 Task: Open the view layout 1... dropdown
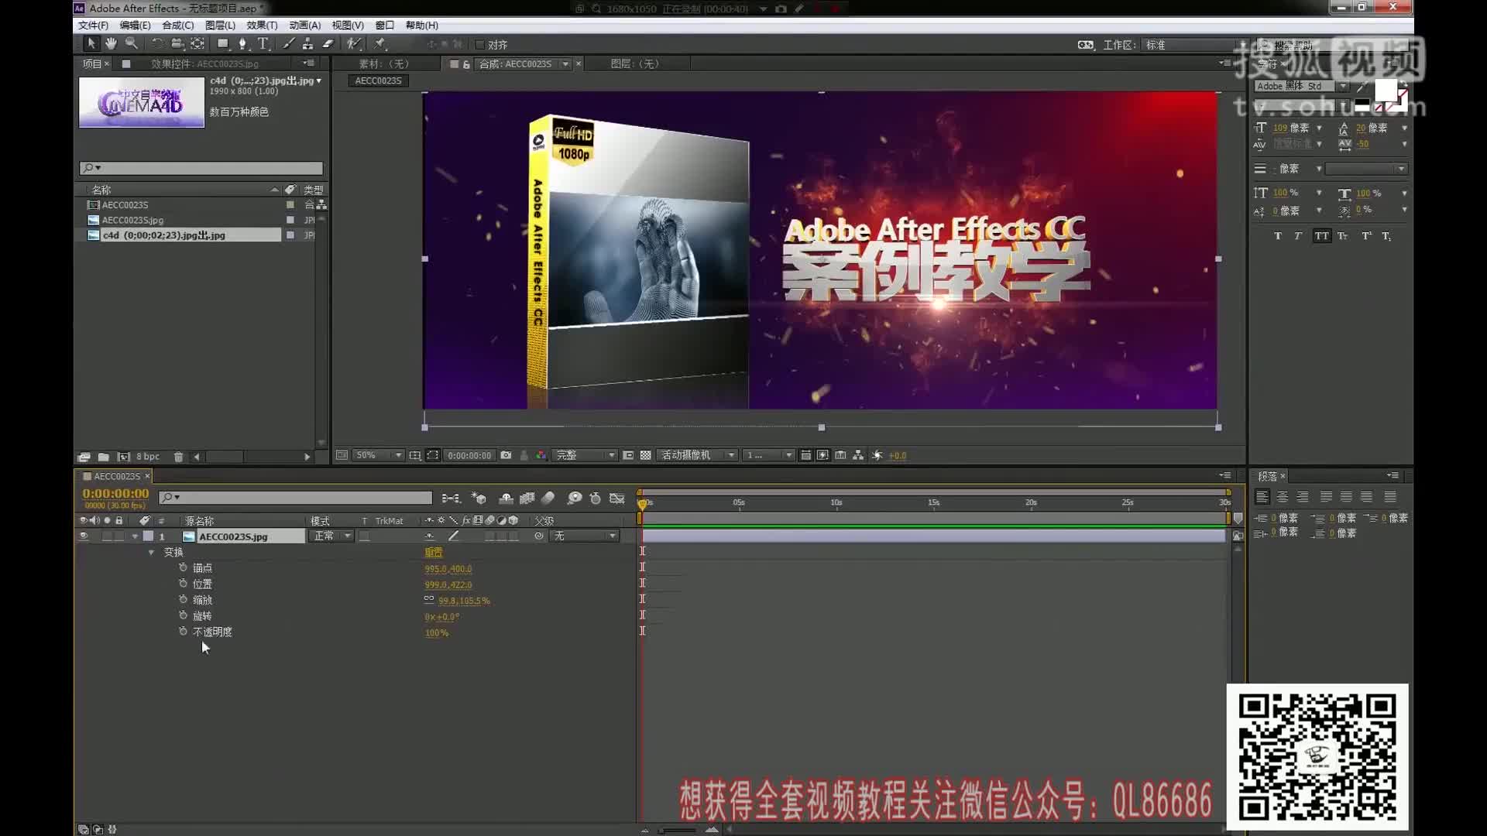(x=768, y=455)
